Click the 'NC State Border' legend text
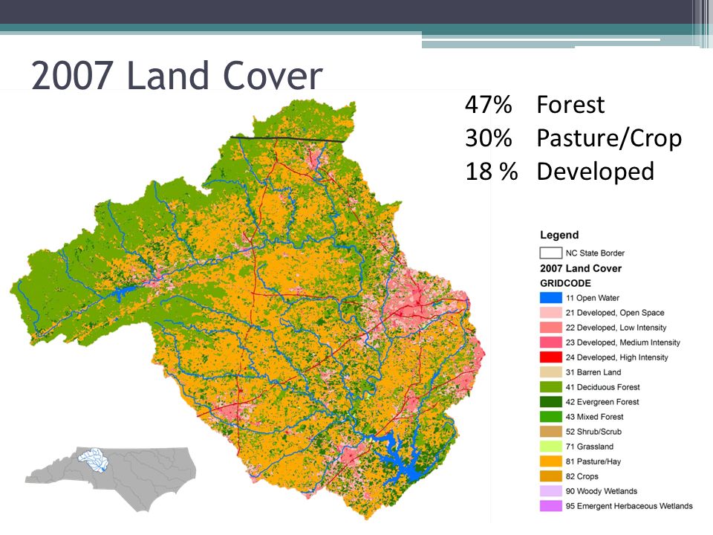 pyautogui.click(x=595, y=253)
